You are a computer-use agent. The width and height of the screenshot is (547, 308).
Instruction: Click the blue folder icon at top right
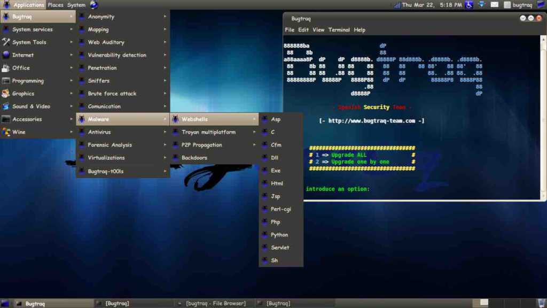[539, 4]
